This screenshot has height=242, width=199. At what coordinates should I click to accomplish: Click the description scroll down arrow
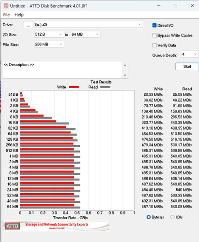point(125,75)
